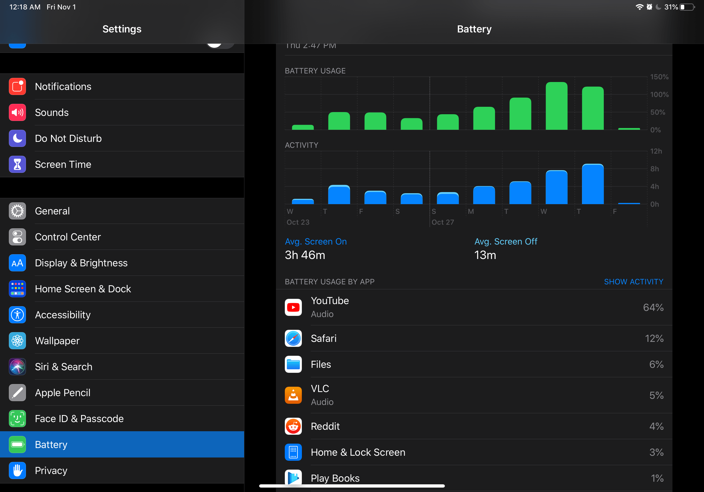Viewport: 704px width, 492px height.
Task: Tap SHOW ACTIVITY link
Action: tap(633, 282)
